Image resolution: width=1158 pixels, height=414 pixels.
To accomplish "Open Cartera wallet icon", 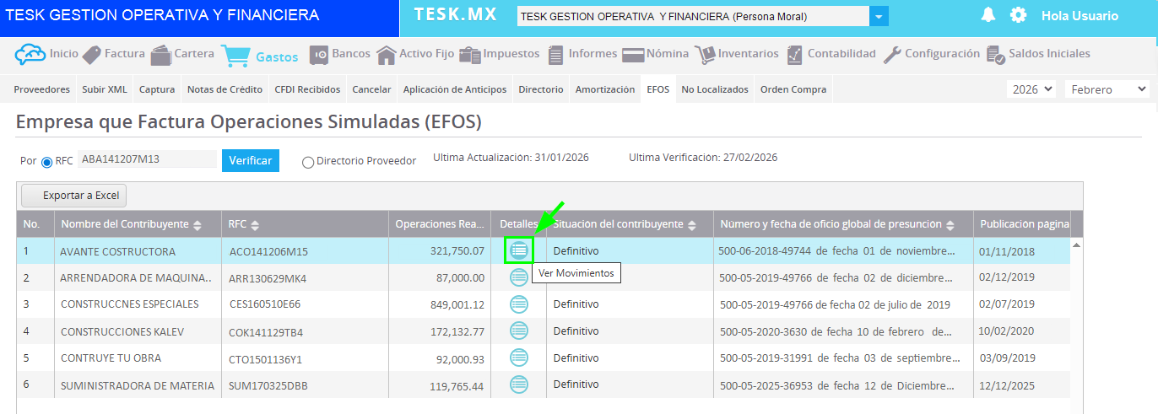I will [160, 56].
